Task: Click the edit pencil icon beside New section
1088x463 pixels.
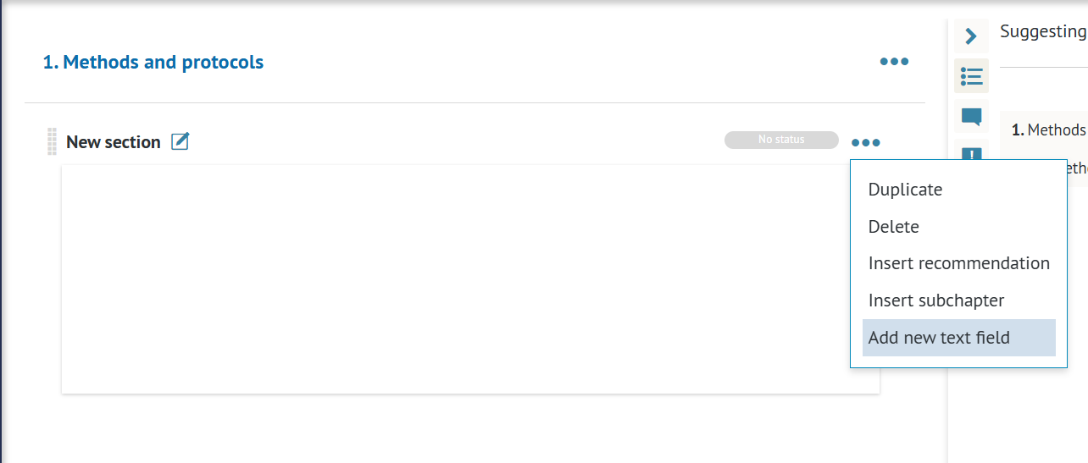Action: pos(180,141)
